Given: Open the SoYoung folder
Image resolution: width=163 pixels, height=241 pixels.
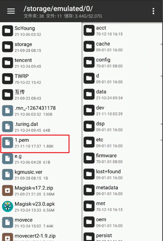Looking at the screenshot, I should tap(41, 31).
